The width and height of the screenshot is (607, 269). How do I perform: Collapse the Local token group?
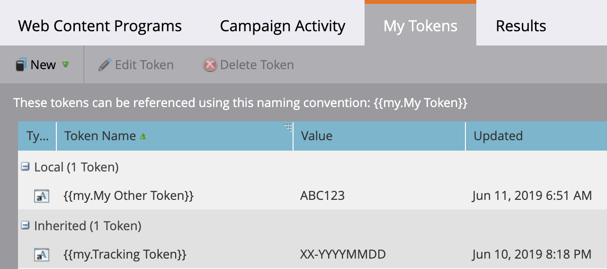point(26,167)
